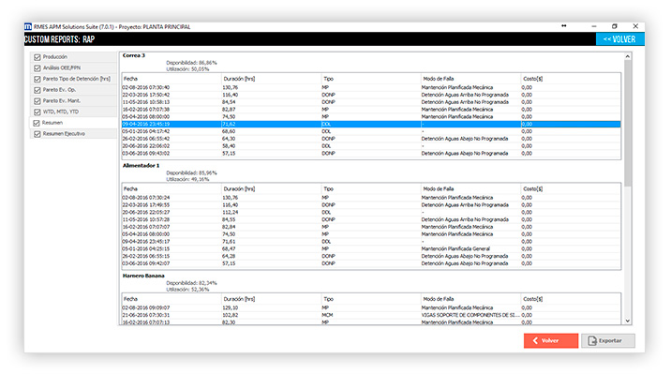Click the Exportar button
671x374 pixels.
click(608, 340)
